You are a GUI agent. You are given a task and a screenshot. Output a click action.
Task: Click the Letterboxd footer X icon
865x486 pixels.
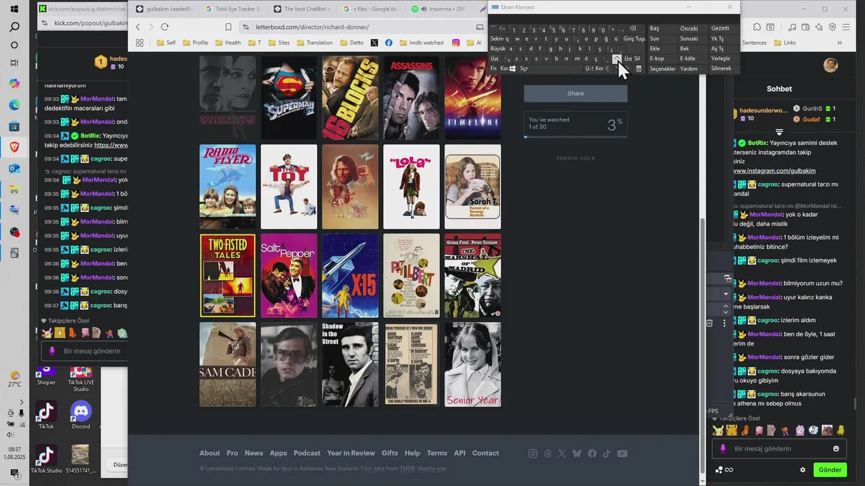(x=562, y=454)
